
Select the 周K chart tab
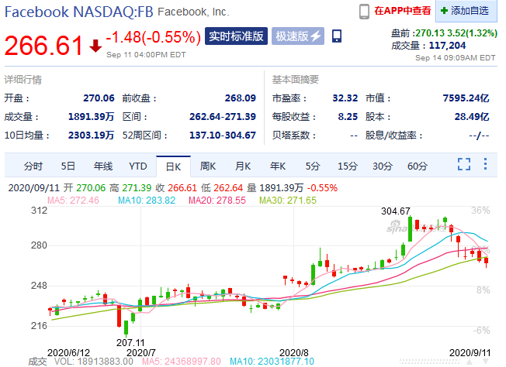(208, 166)
